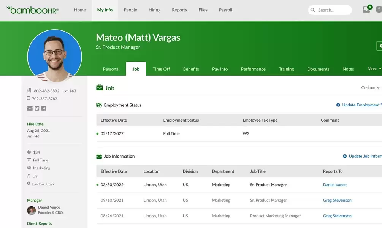Click the plus icon beside Update Employment Status

point(338,105)
